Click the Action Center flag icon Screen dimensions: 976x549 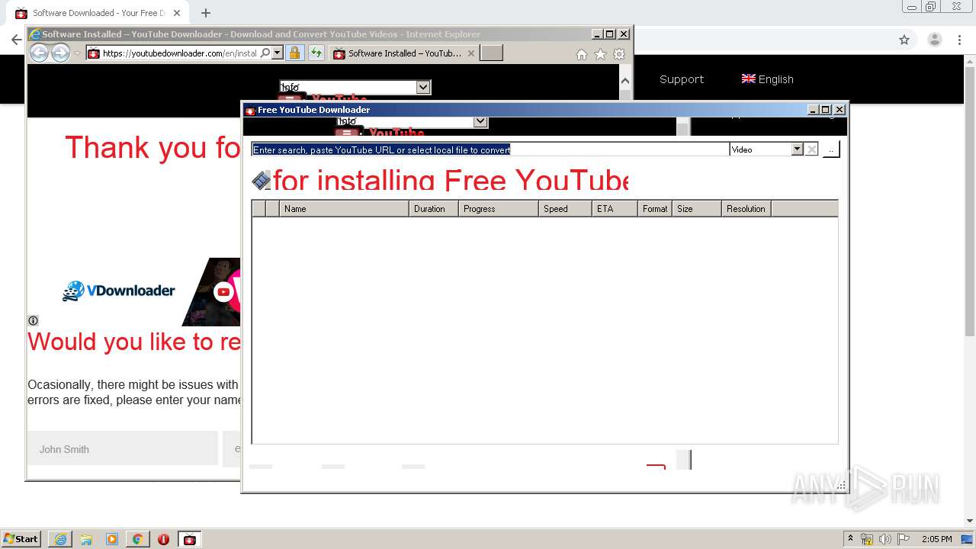click(x=903, y=539)
